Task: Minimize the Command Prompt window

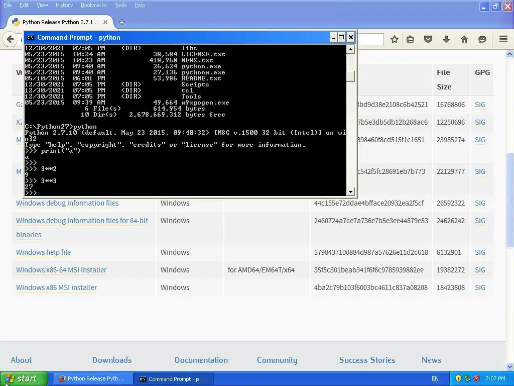Action: tap(333, 37)
